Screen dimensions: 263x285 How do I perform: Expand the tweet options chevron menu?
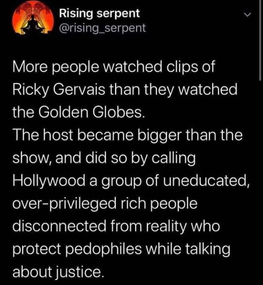(x=248, y=15)
